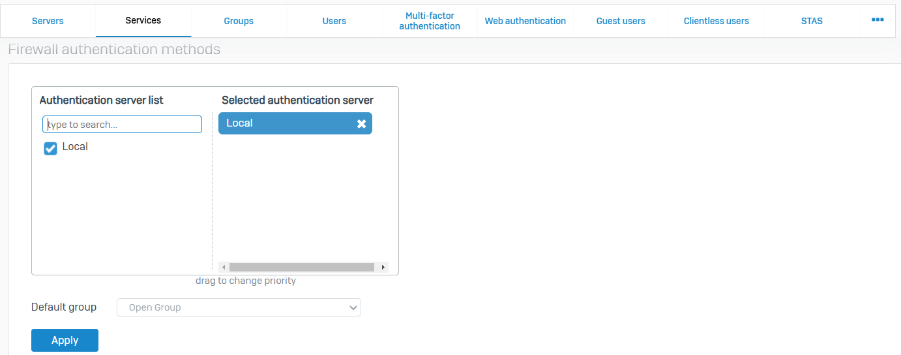Go to the Users tab
This screenshot has width=901, height=355.
click(x=334, y=21)
